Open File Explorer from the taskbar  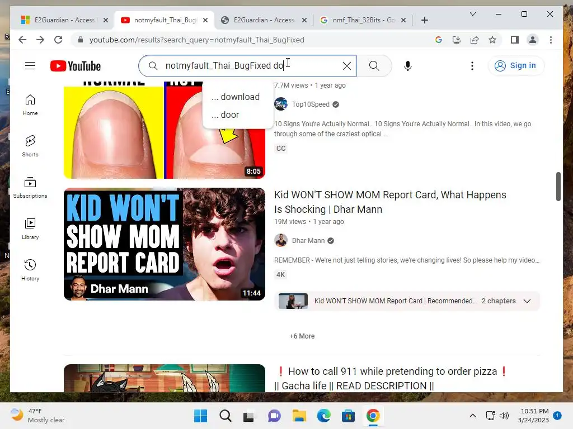coord(299,416)
